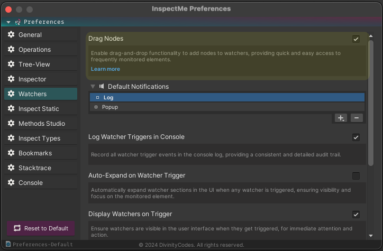The image size is (383, 251).
Task: Click the gear icon beside Inspect Types
Action: (11, 138)
